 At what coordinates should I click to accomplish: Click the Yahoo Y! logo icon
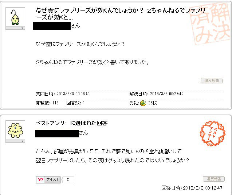point(40,180)
